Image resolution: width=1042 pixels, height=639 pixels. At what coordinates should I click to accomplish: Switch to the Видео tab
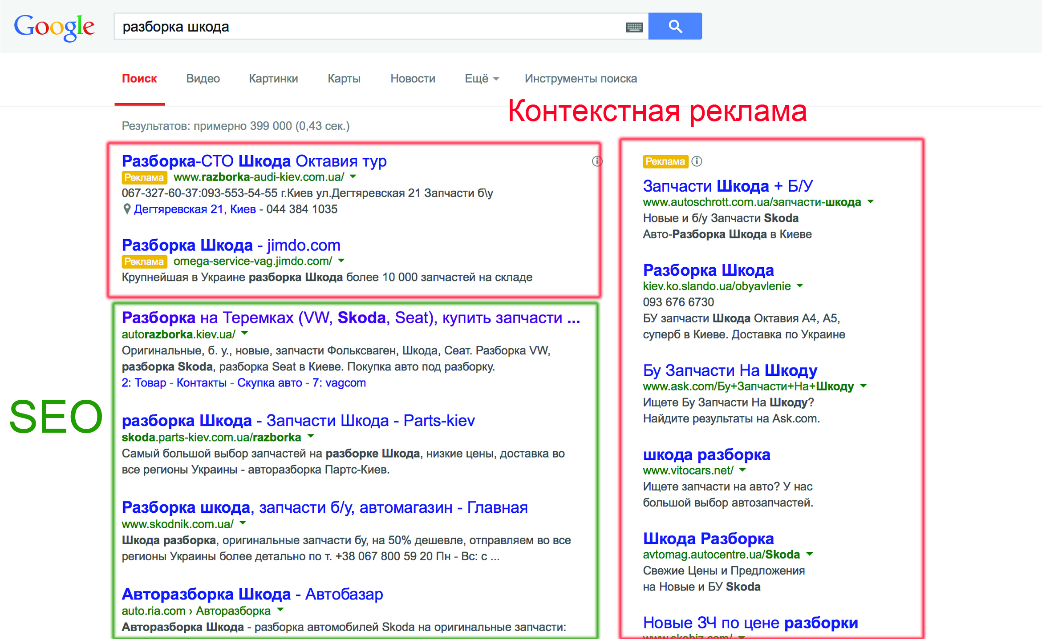coord(203,79)
